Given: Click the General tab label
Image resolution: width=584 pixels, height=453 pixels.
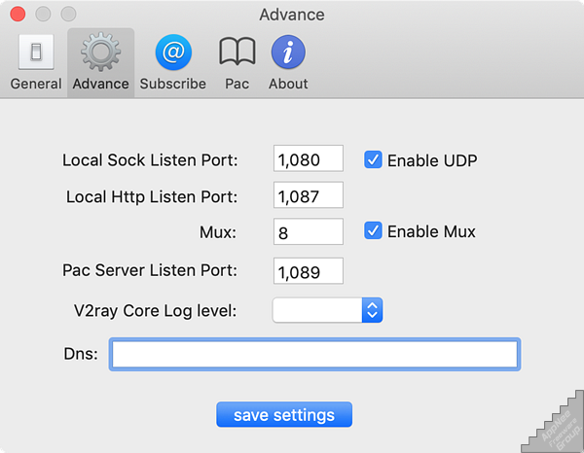Looking at the screenshot, I should point(36,84).
